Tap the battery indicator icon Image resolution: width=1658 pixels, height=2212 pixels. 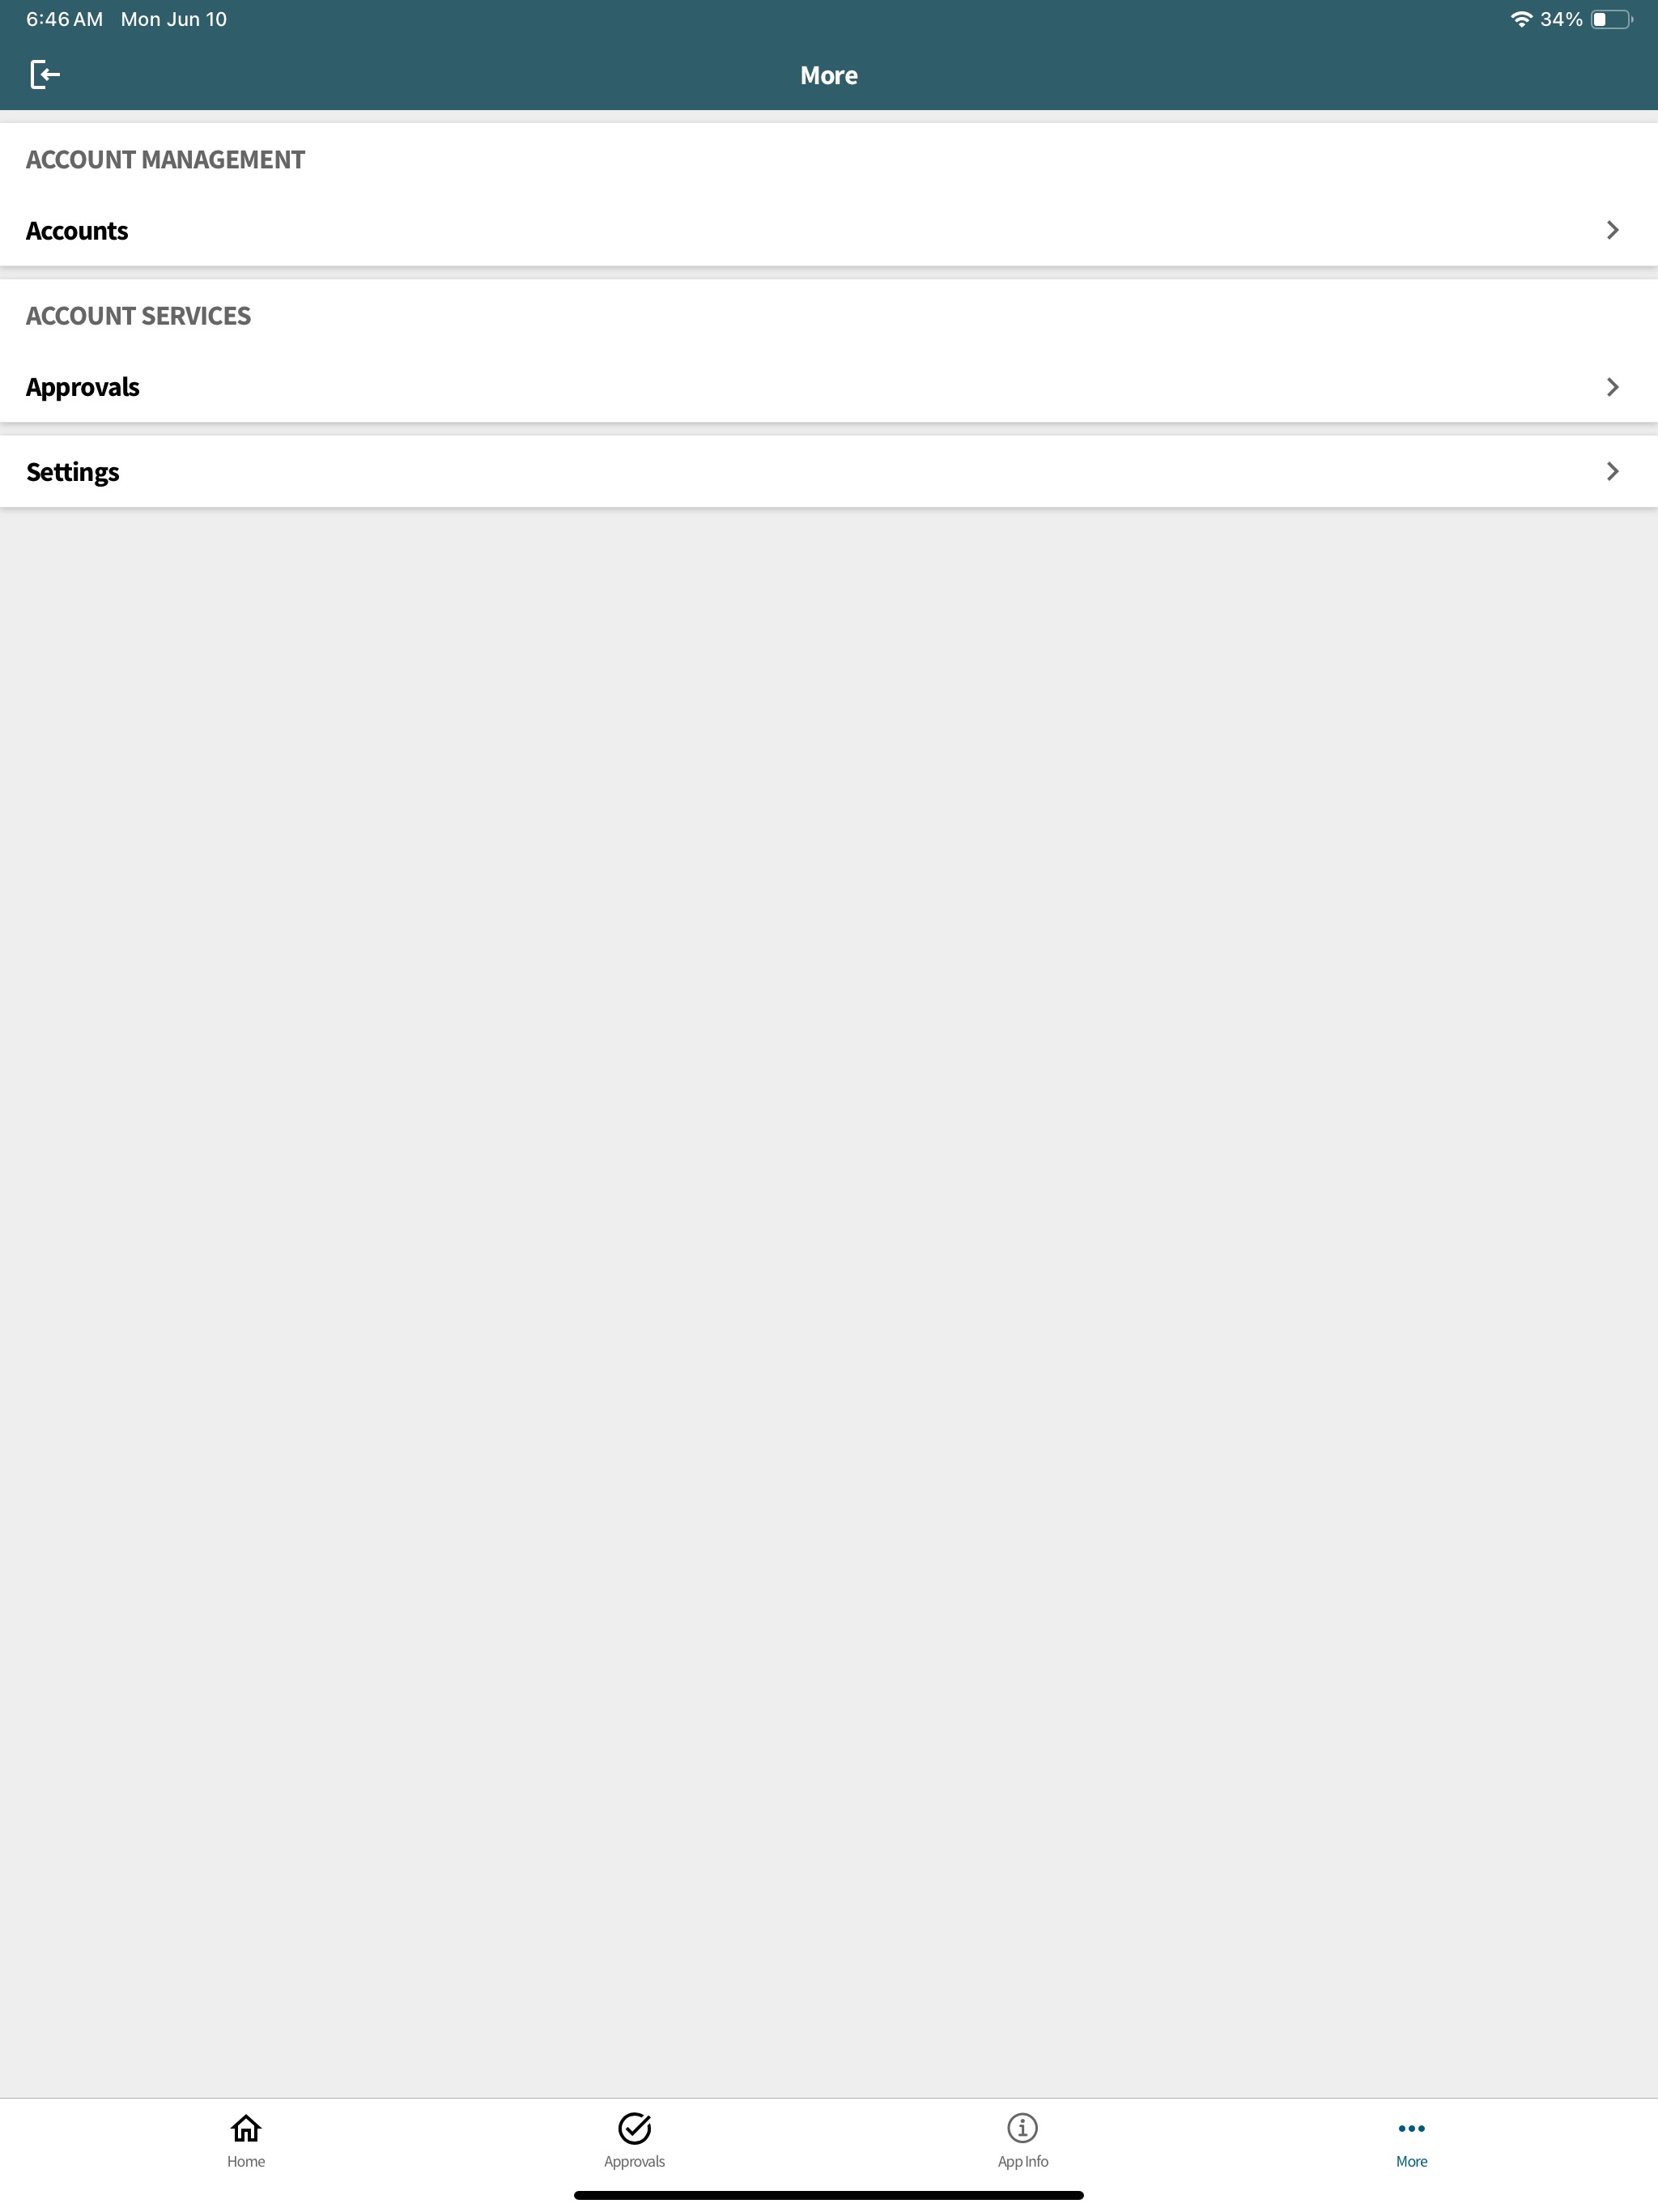pos(1611,19)
